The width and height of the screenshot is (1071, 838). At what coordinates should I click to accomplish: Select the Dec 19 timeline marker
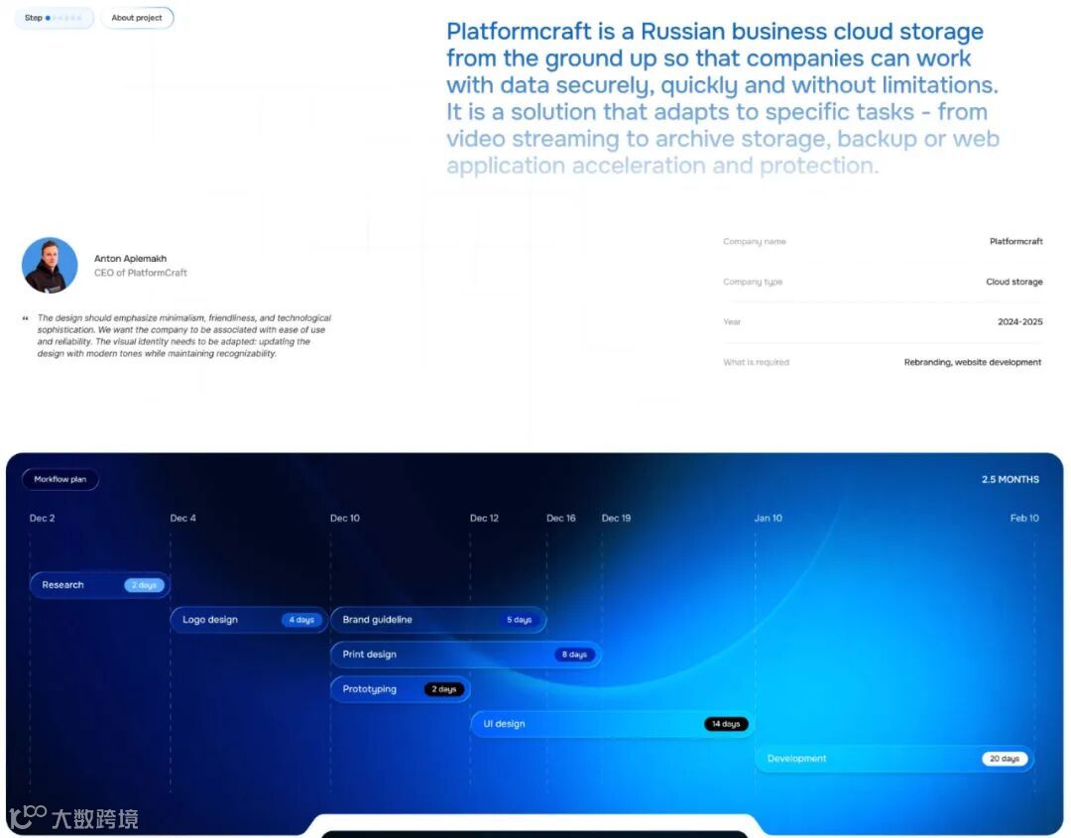616,518
